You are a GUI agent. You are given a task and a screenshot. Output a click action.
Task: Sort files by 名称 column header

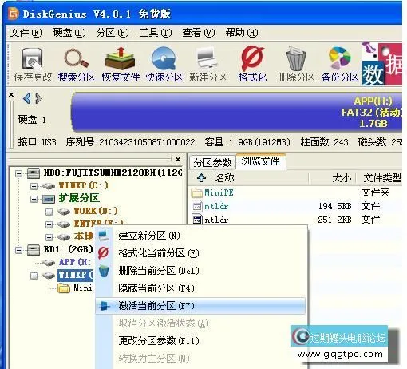click(x=225, y=178)
